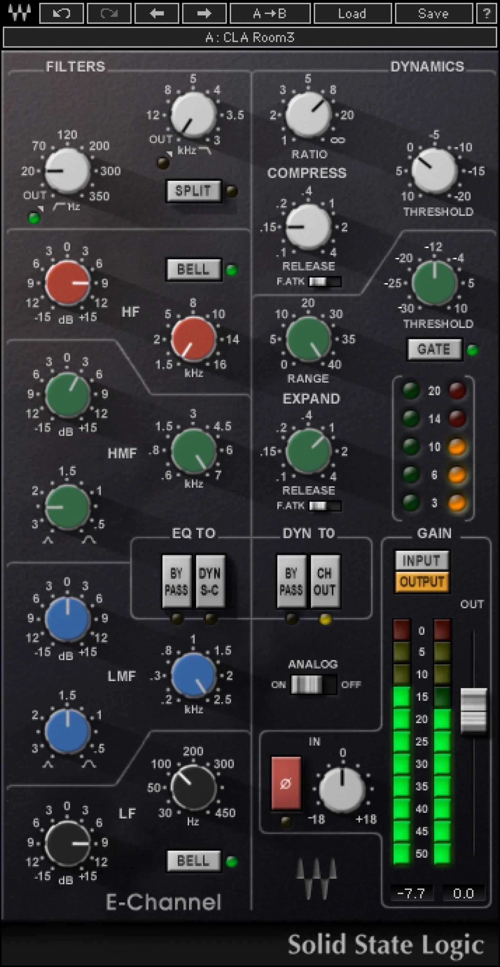
Task: Click the output gain fader handle
Action: pyautogui.click(x=474, y=710)
